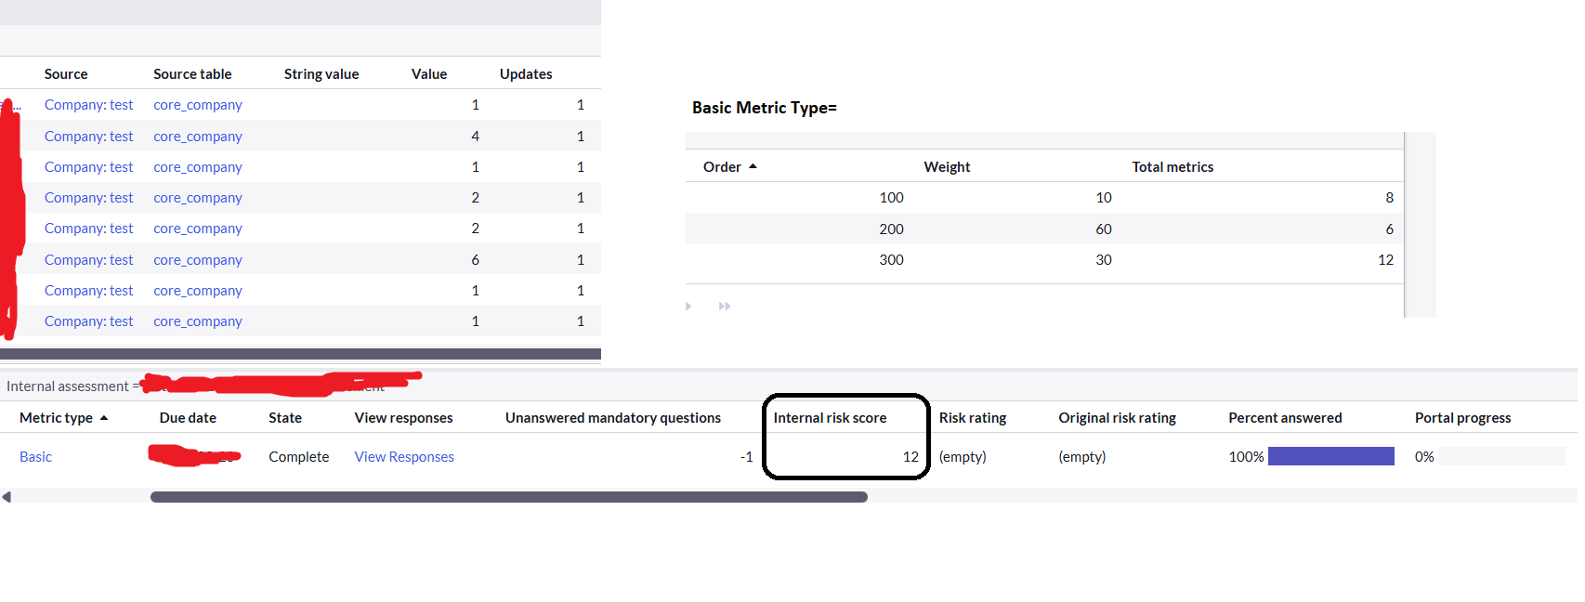The image size is (1585, 602).
Task: Click scrollbar under the Source table list
Action: pos(300,354)
